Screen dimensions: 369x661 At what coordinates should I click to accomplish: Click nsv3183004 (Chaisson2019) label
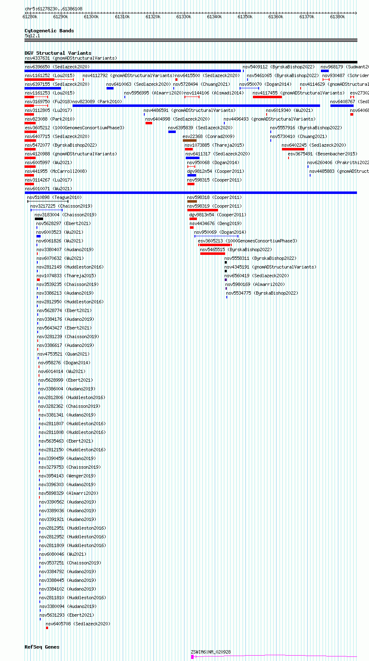[66, 215]
